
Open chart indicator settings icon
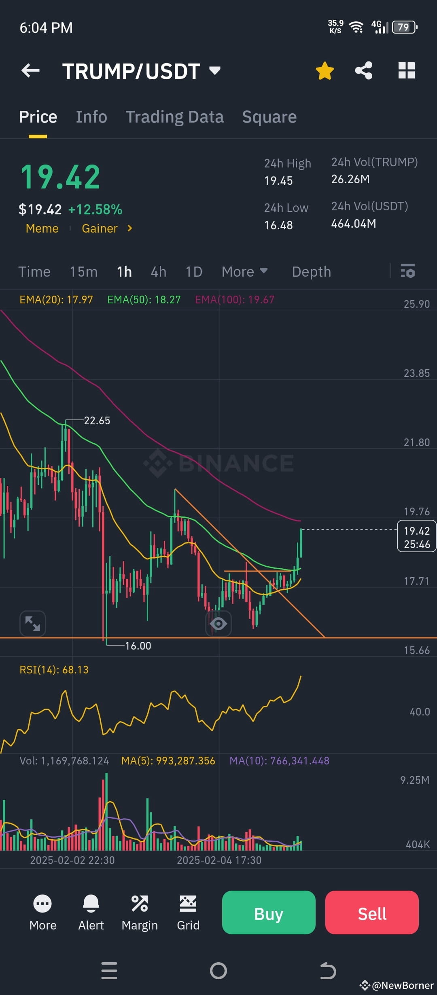pos(408,271)
